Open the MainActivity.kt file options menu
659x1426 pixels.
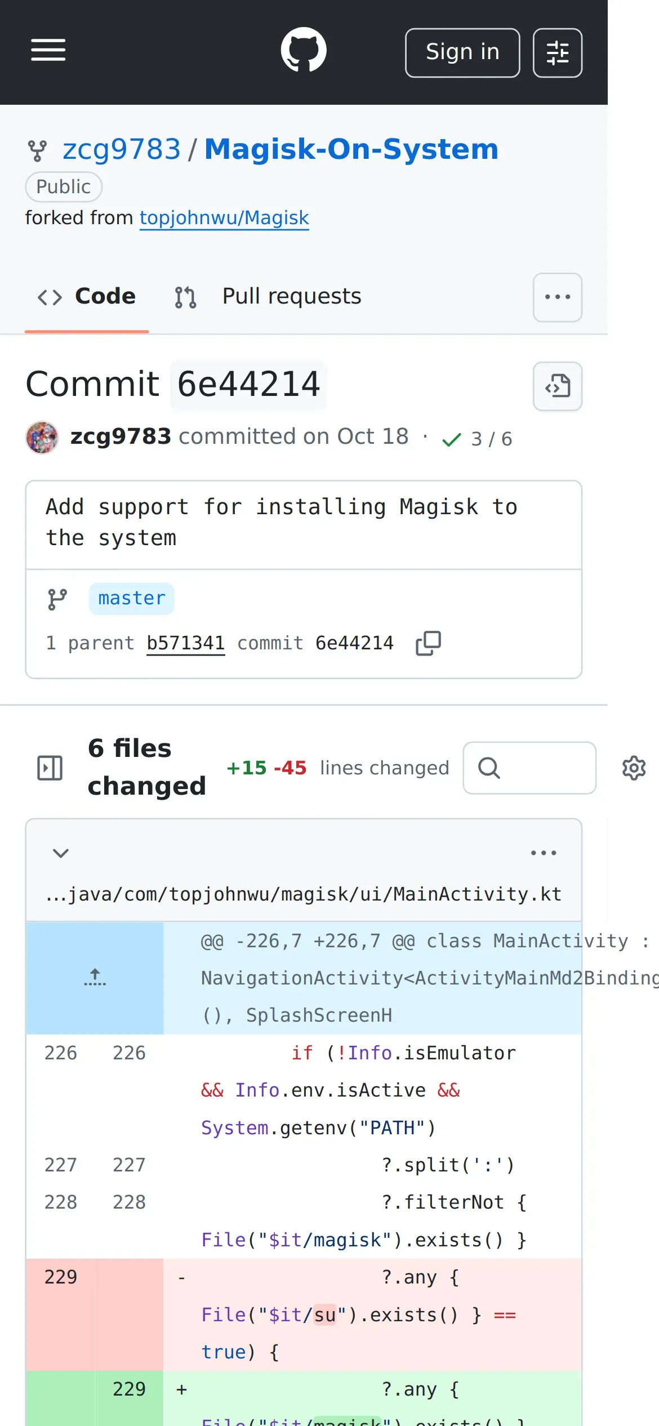click(x=544, y=853)
